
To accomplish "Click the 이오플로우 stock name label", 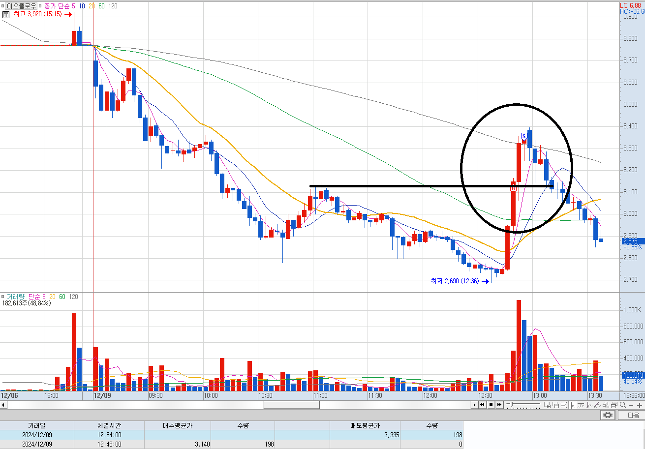I will 22,6.
